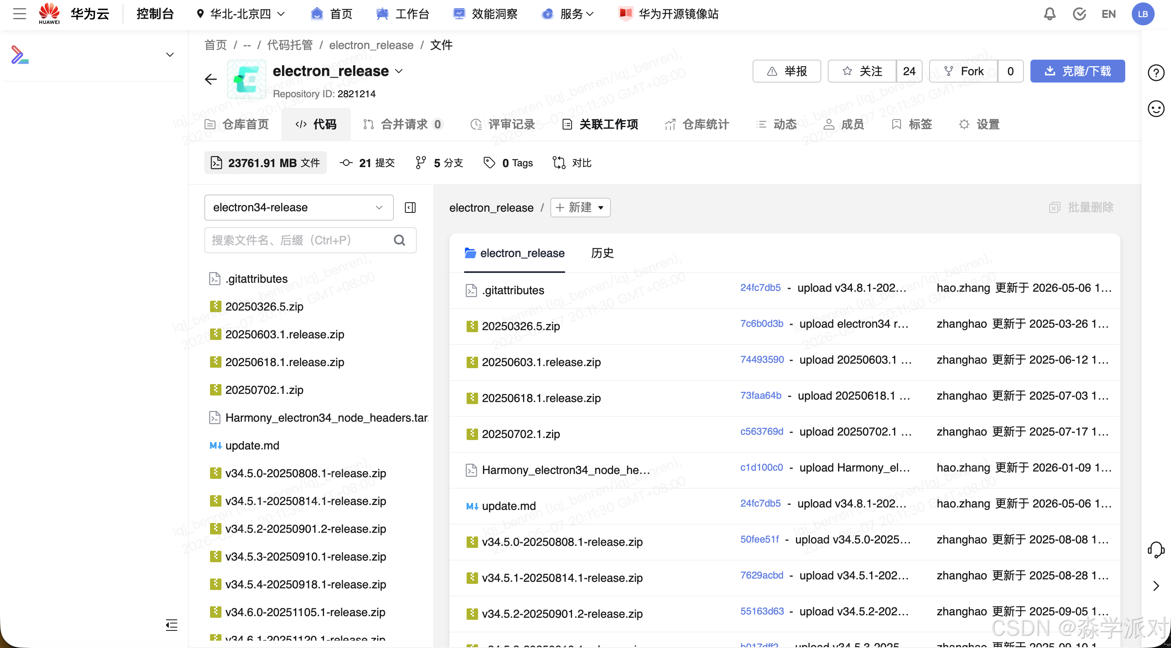Open 效能洞察 in top navigation
Image resolution: width=1171 pixels, height=648 pixels.
[x=485, y=14]
